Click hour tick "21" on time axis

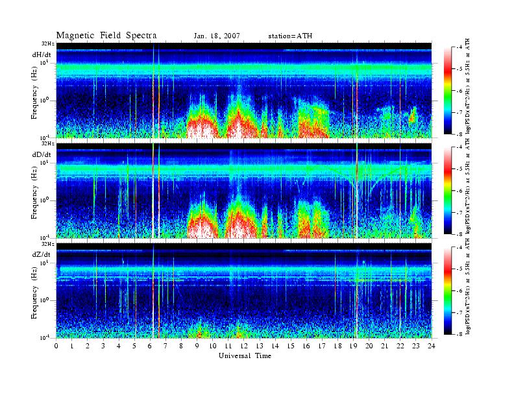[384, 346]
